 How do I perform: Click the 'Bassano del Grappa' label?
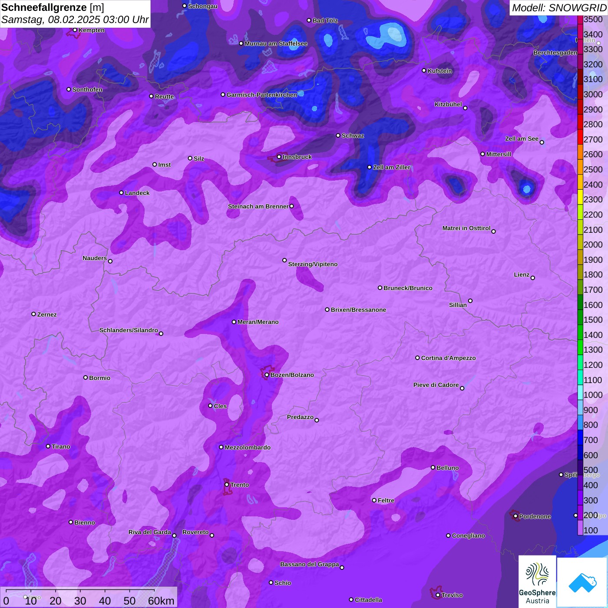click(x=310, y=564)
